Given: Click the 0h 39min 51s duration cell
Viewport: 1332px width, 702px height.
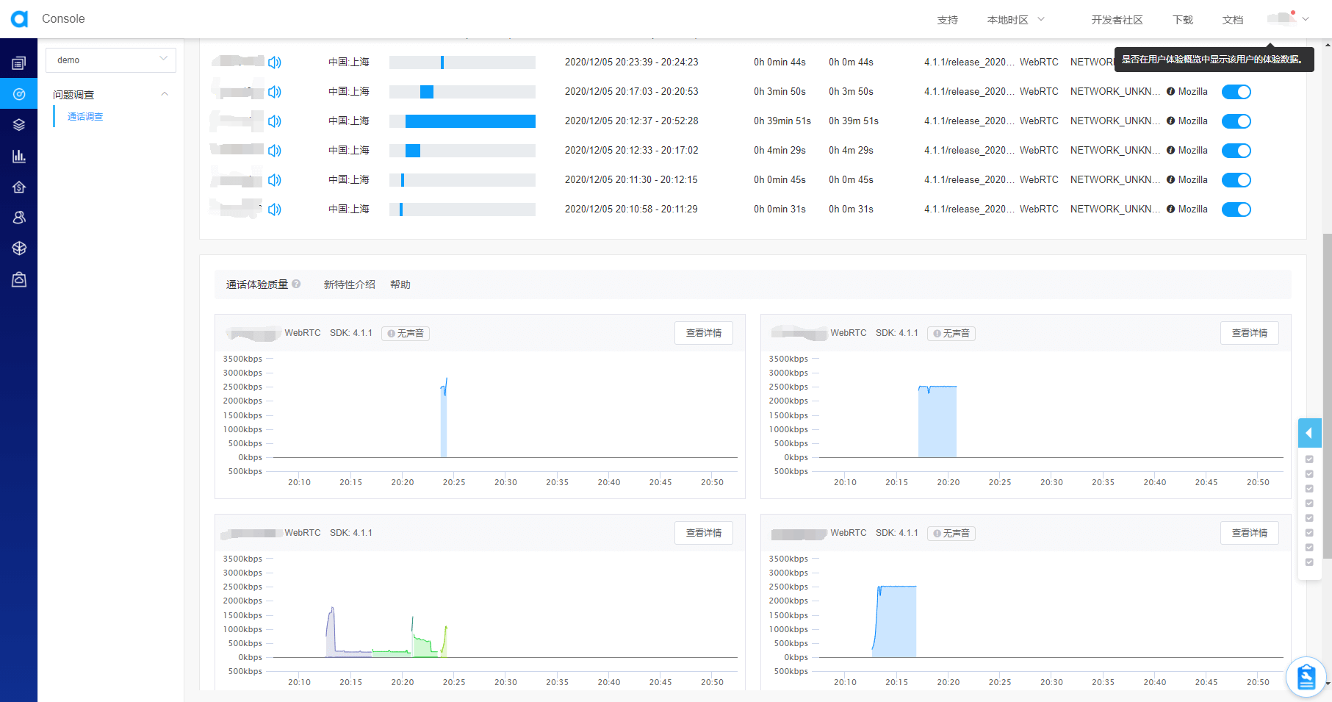Looking at the screenshot, I should pos(782,121).
